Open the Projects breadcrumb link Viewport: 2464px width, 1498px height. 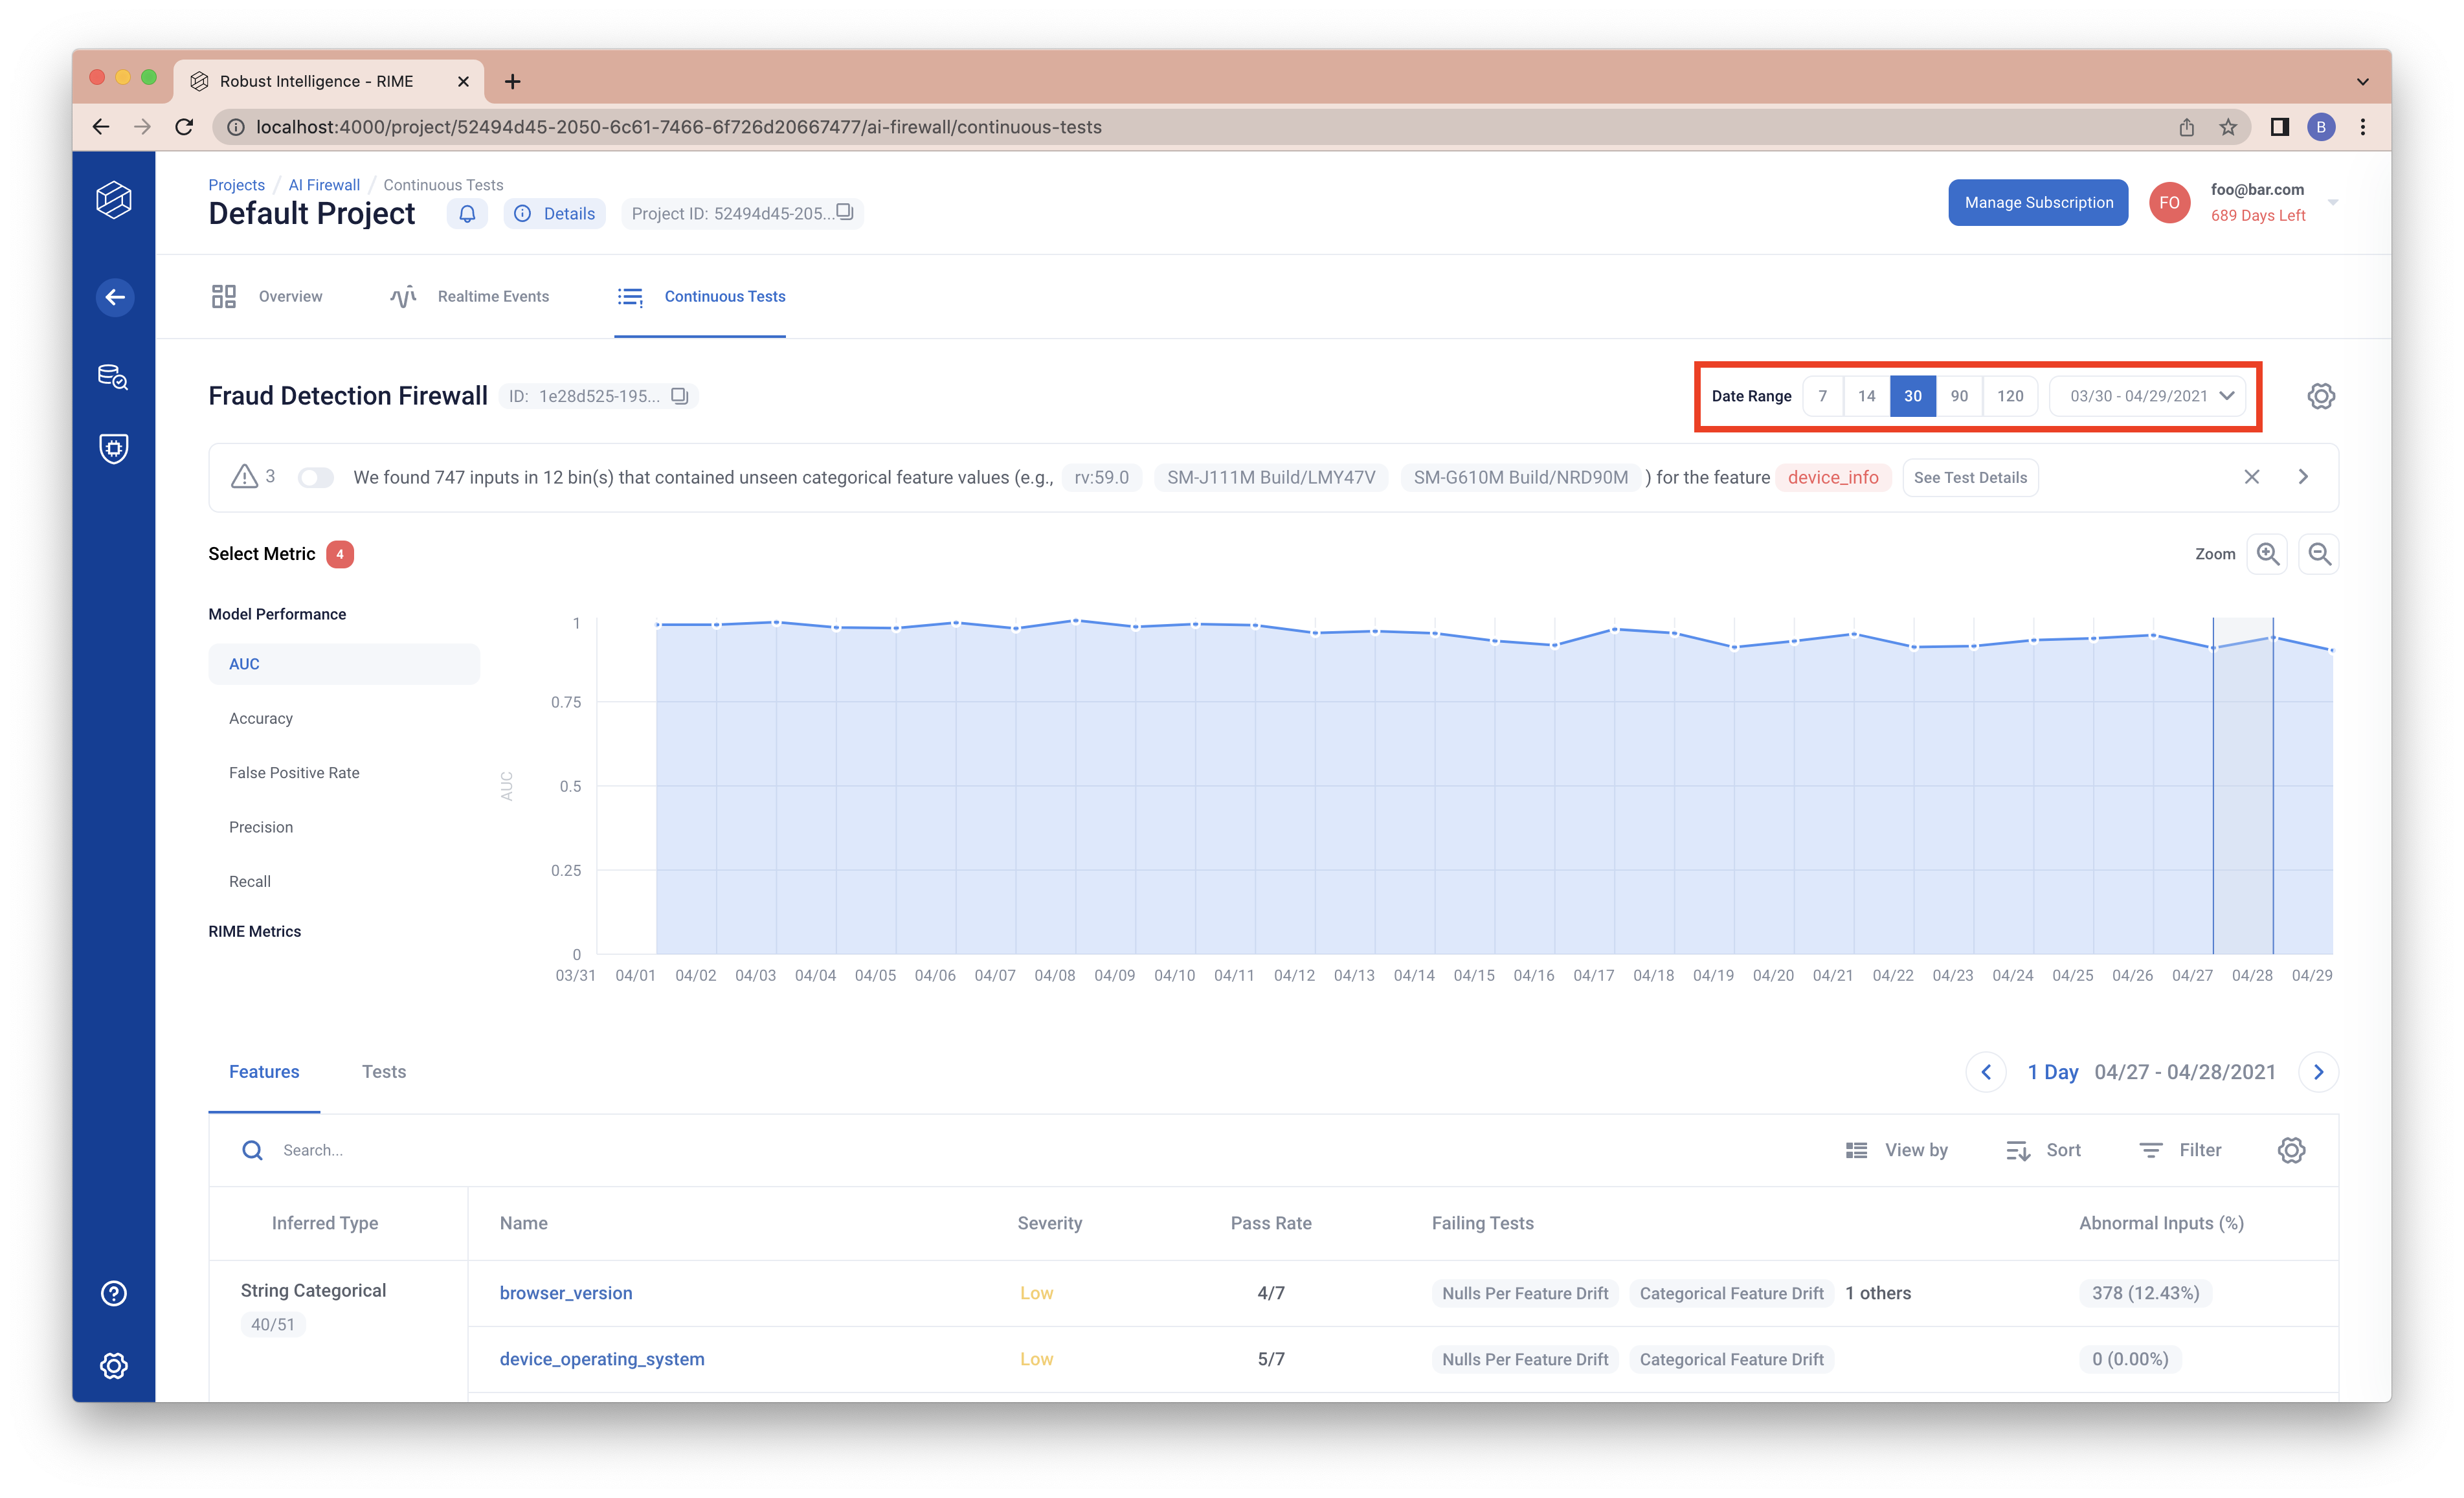point(236,185)
